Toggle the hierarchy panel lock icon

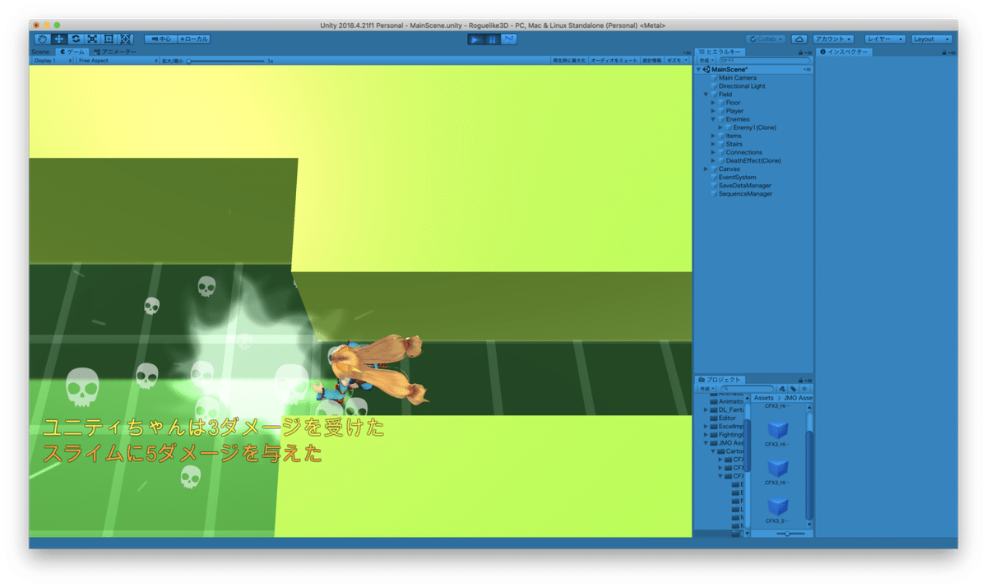click(x=801, y=52)
